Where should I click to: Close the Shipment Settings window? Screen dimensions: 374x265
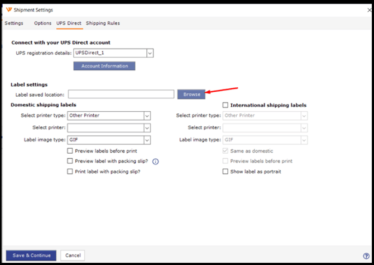tap(370, 10)
